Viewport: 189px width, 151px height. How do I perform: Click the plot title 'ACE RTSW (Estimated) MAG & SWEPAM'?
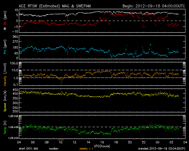click(55, 6)
